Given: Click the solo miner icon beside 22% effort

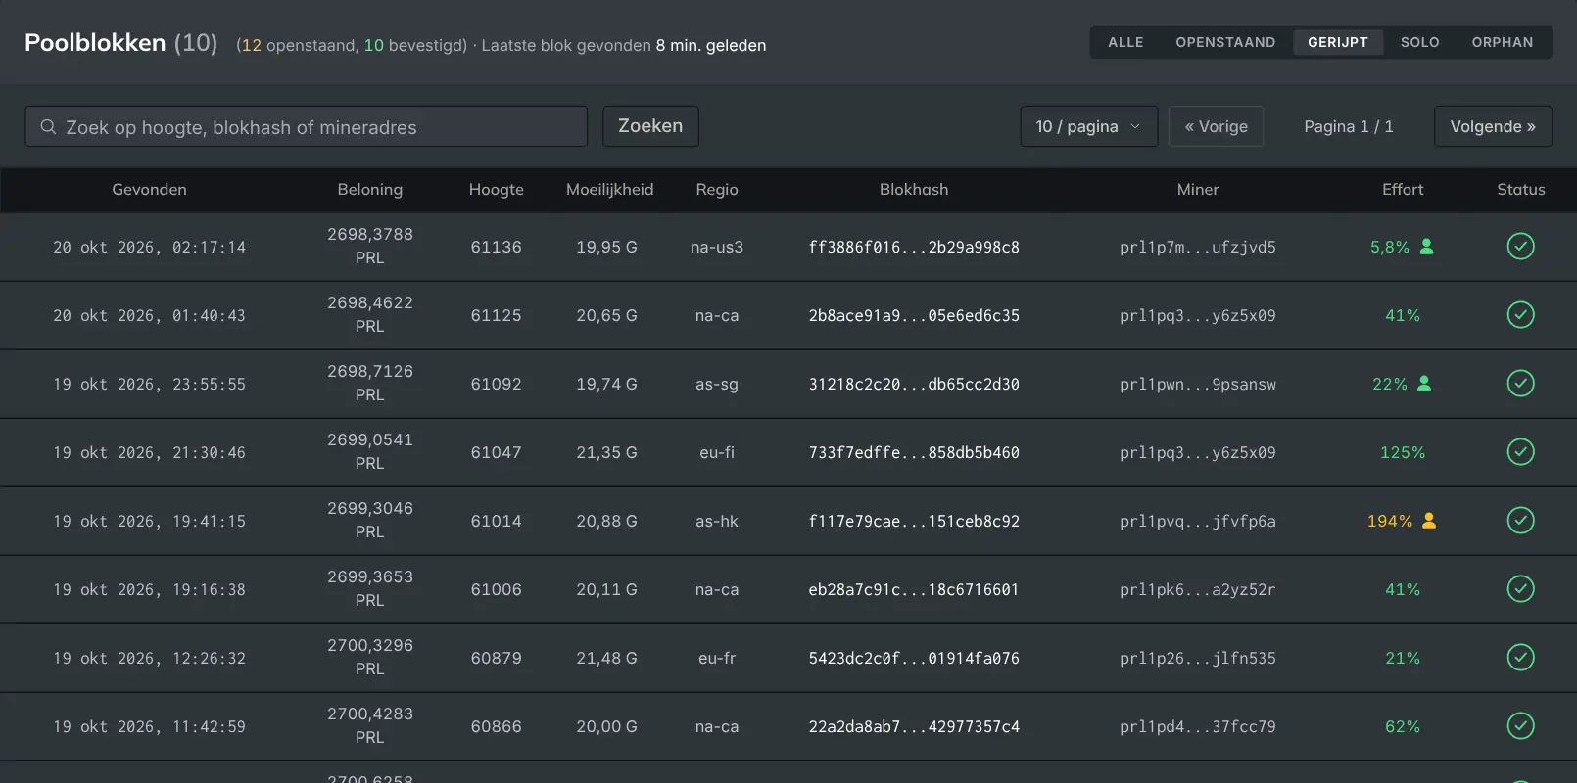Looking at the screenshot, I should [x=1424, y=384].
